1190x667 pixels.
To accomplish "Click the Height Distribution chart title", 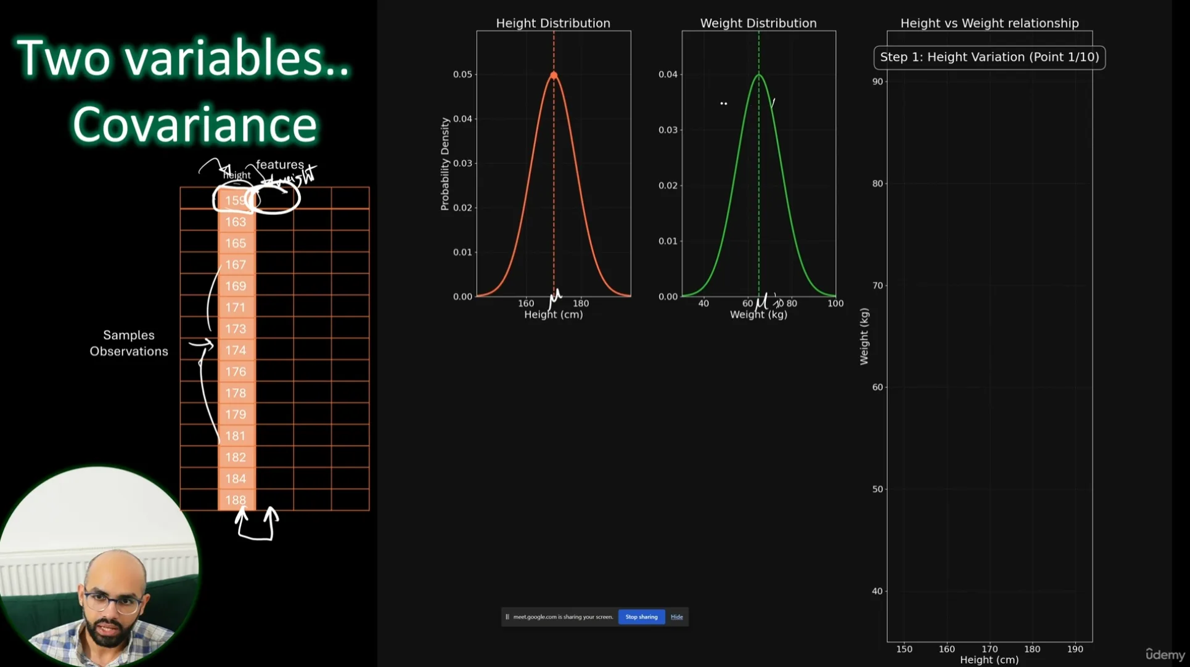I will coord(553,23).
